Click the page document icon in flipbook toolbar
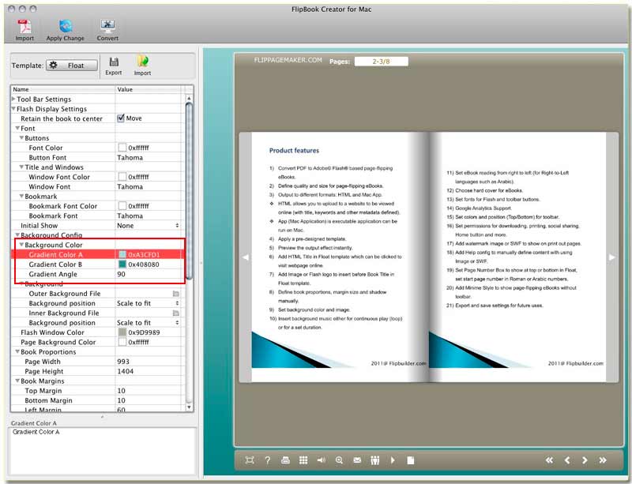 411,460
